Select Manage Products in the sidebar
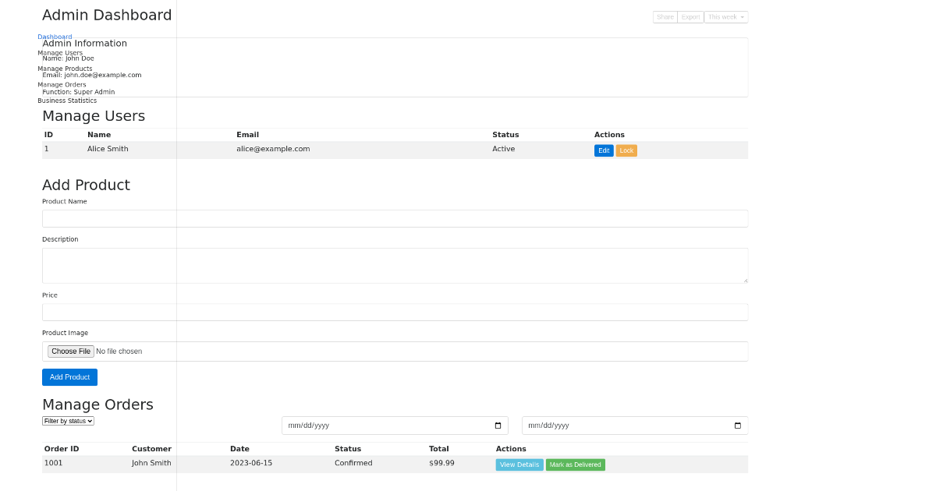Image resolution: width=936 pixels, height=491 pixels. pyautogui.click(x=65, y=68)
